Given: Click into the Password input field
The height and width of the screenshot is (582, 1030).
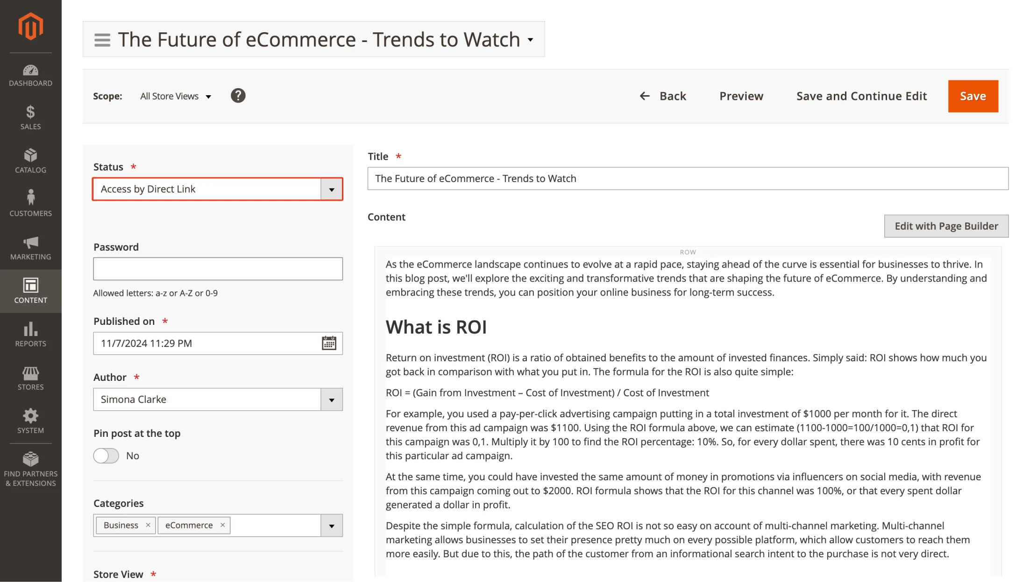Looking at the screenshot, I should tap(218, 269).
